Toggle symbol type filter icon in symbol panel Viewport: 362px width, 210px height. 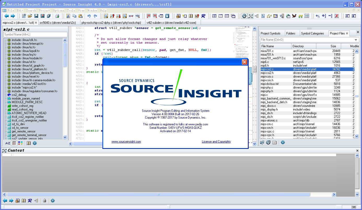(x=20, y=143)
